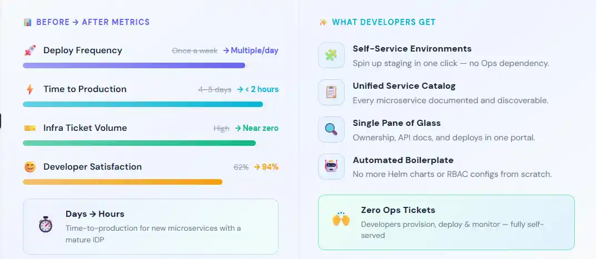The width and height of the screenshot is (596, 259).
Task: Click the puzzle piece Self-Service Environments icon
Action: (331, 55)
